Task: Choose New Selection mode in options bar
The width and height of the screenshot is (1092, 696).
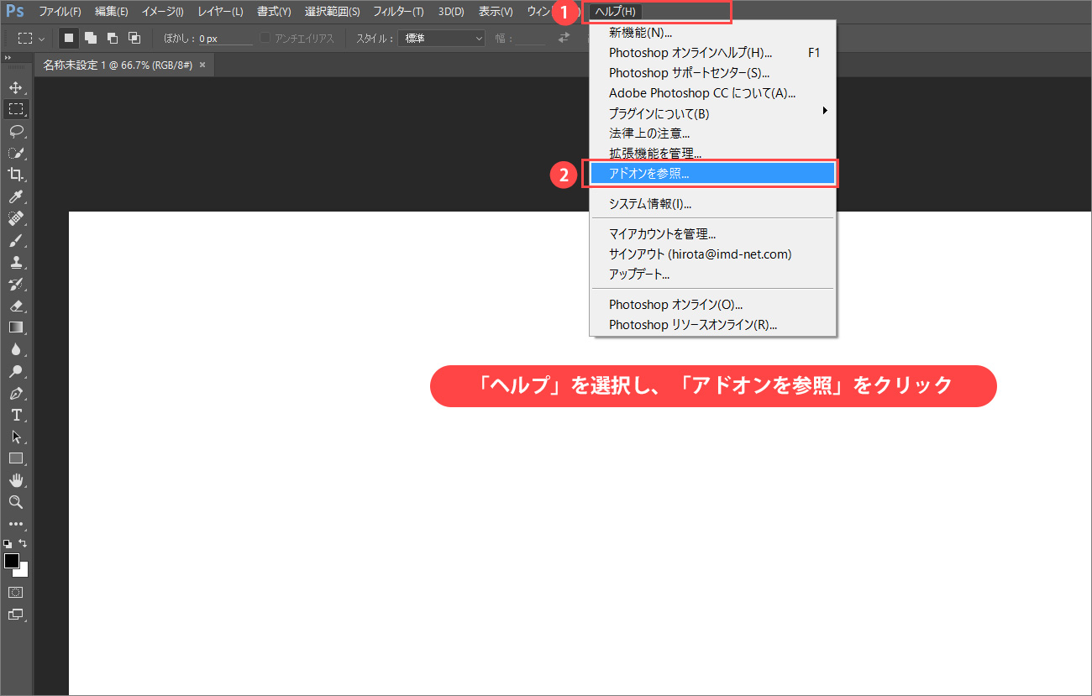Action: tap(70, 38)
